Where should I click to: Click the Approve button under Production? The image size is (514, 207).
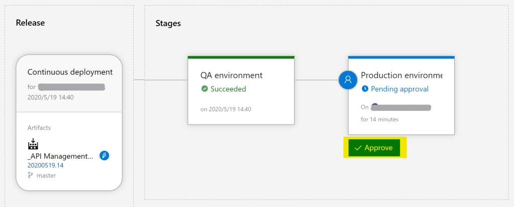[x=374, y=148]
